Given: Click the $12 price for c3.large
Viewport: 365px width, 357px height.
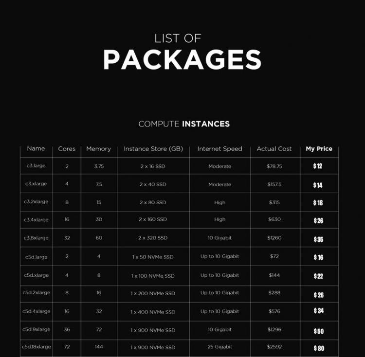Looking at the screenshot, I should coord(318,166).
